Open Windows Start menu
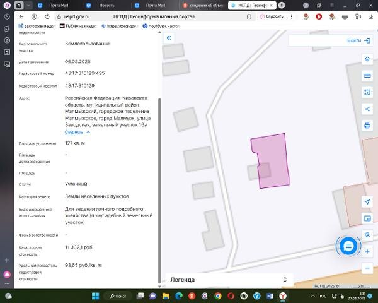This screenshot has width=378, height=303. (x=96, y=296)
